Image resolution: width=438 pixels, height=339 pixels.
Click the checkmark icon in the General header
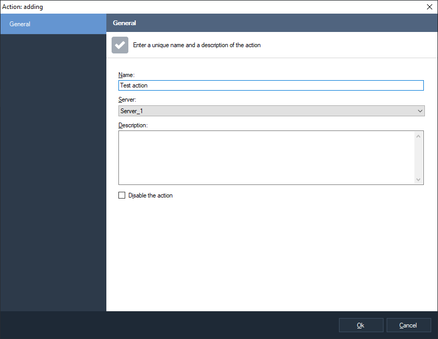tap(120, 45)
